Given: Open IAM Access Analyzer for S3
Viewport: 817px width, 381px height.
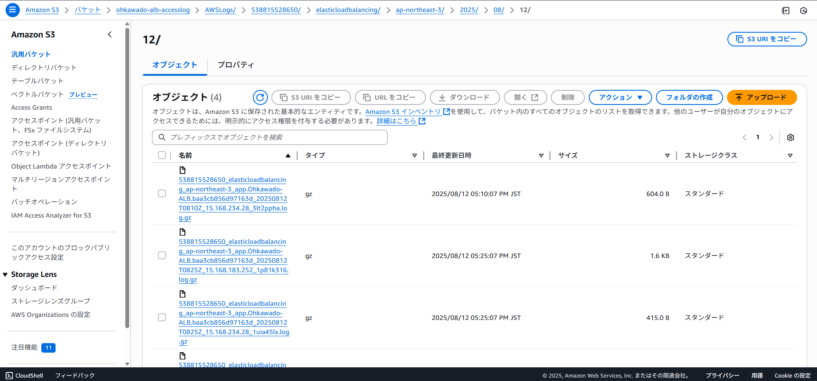Looking at the screenshot, I should click(x=51, y=215).
